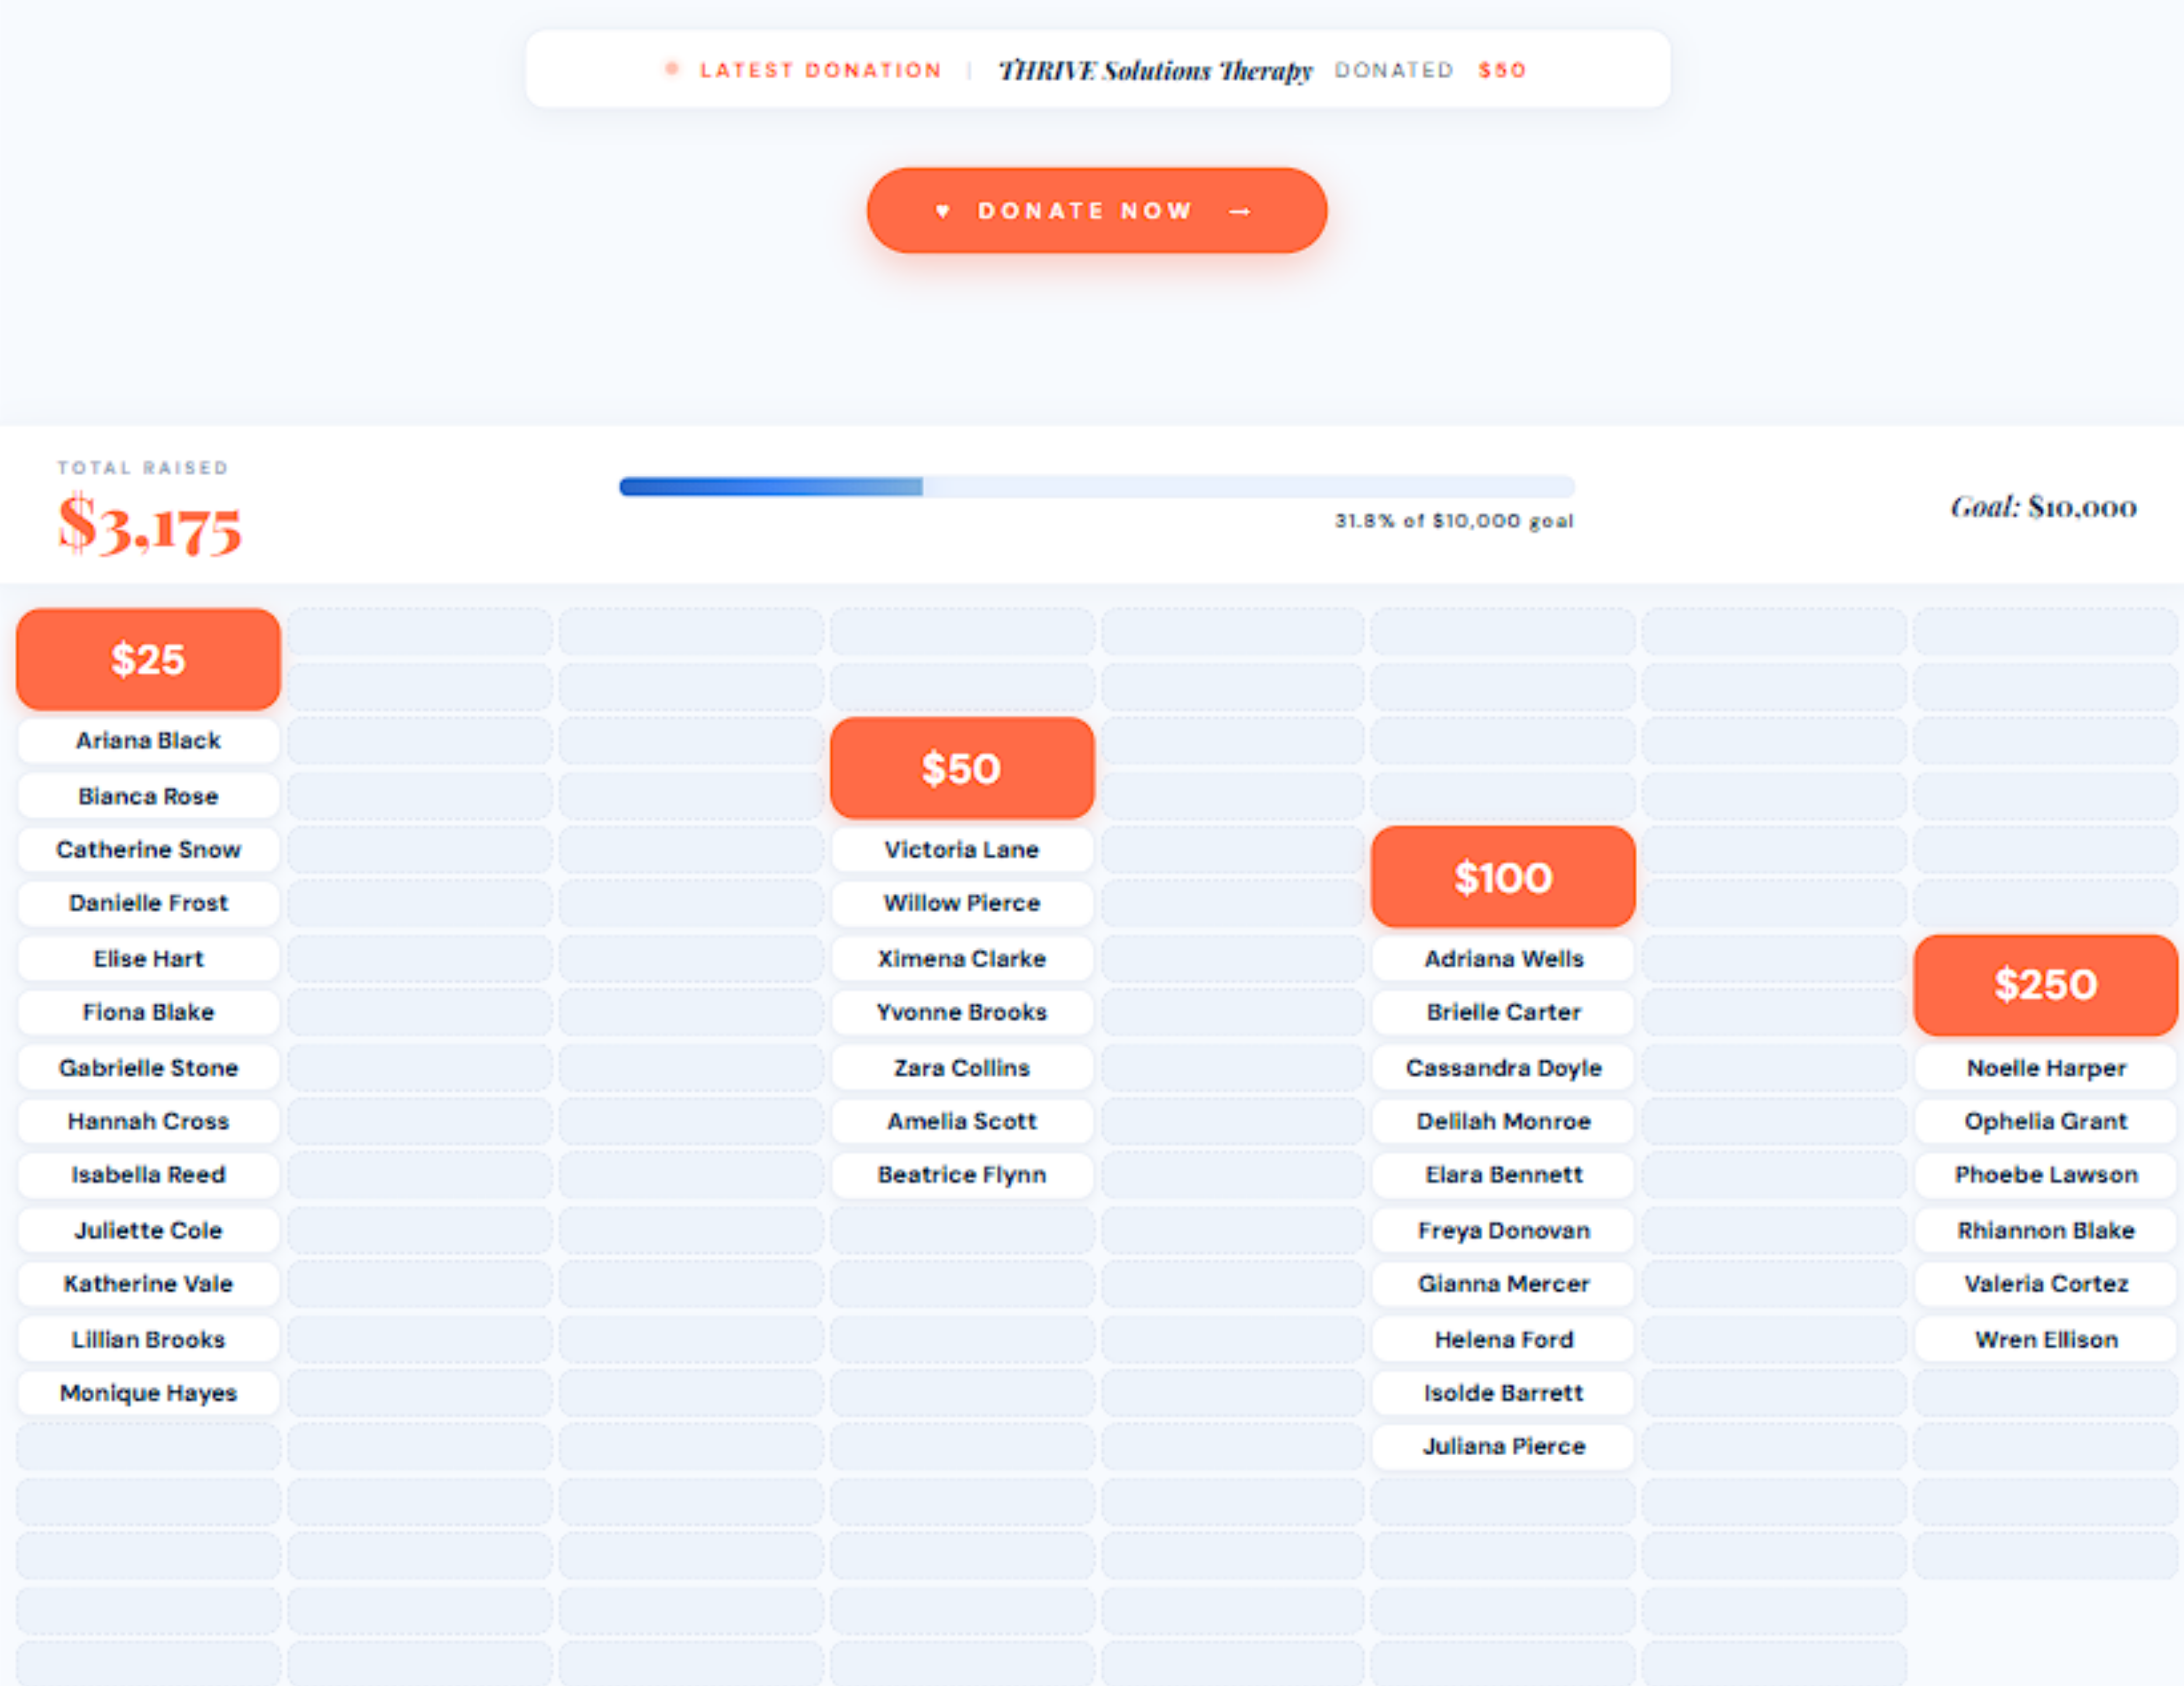Open the THRIVE Solutions Therapy donor link
The image size is (2184, 1686).
tap(1155, 70)
